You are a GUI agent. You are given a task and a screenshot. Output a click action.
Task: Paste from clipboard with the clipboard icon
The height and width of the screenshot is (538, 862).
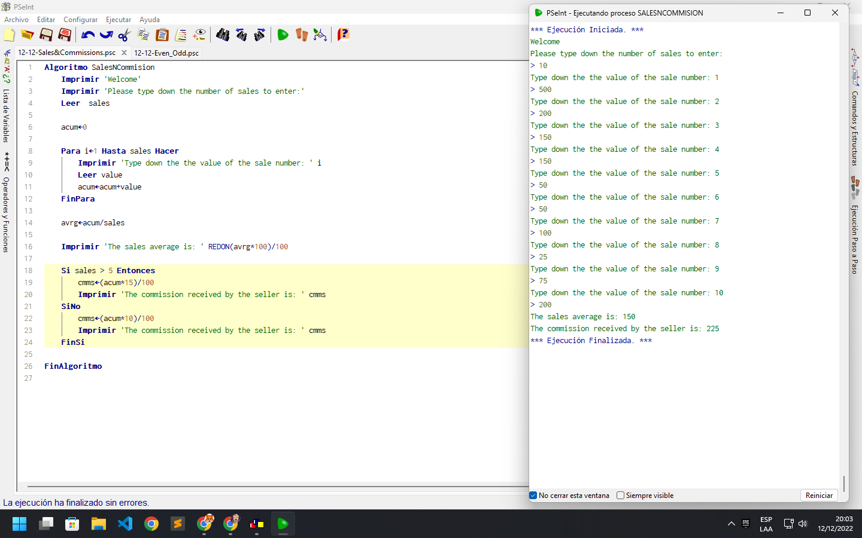point(162,35)
